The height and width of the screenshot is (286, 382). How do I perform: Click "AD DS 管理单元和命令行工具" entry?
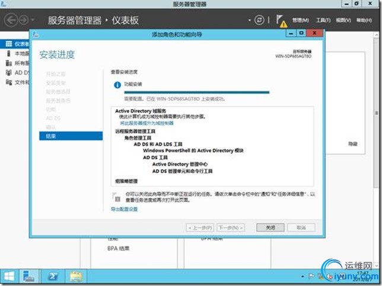[x=182, y=171]
